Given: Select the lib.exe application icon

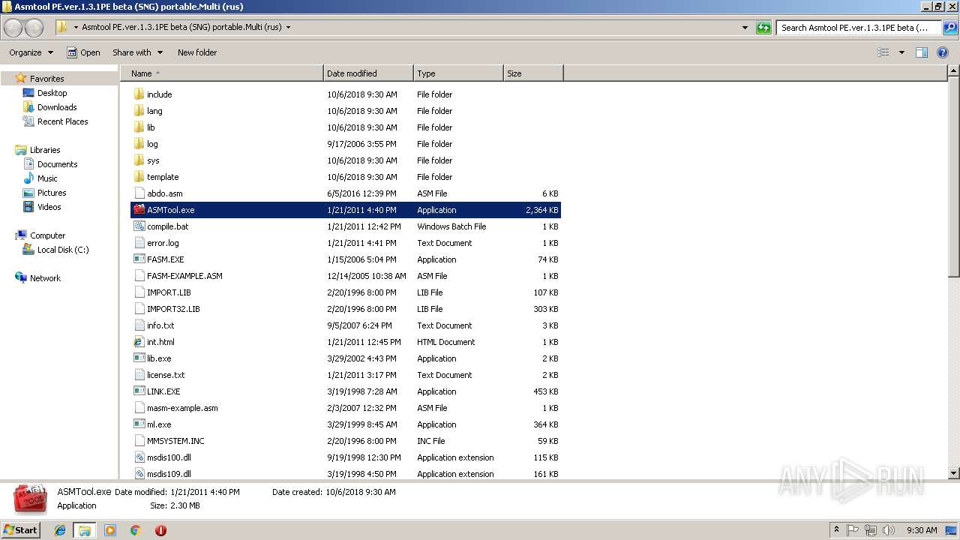Looking at the screenshot, I should click(139, 358).
